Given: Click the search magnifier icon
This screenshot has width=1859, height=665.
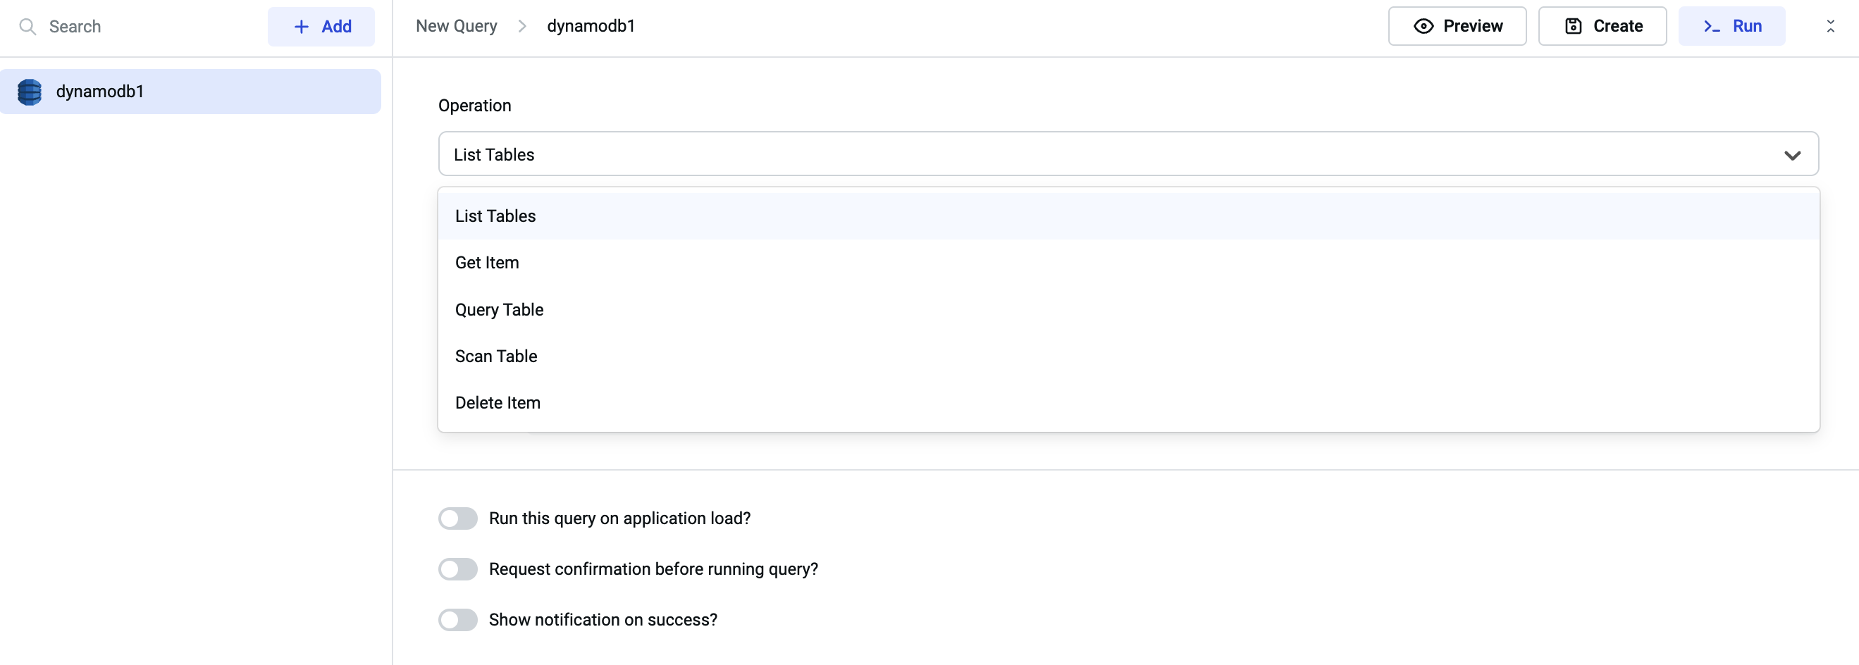Looking at the screenshot, I should pyautogui.click(x=27, y=27).
